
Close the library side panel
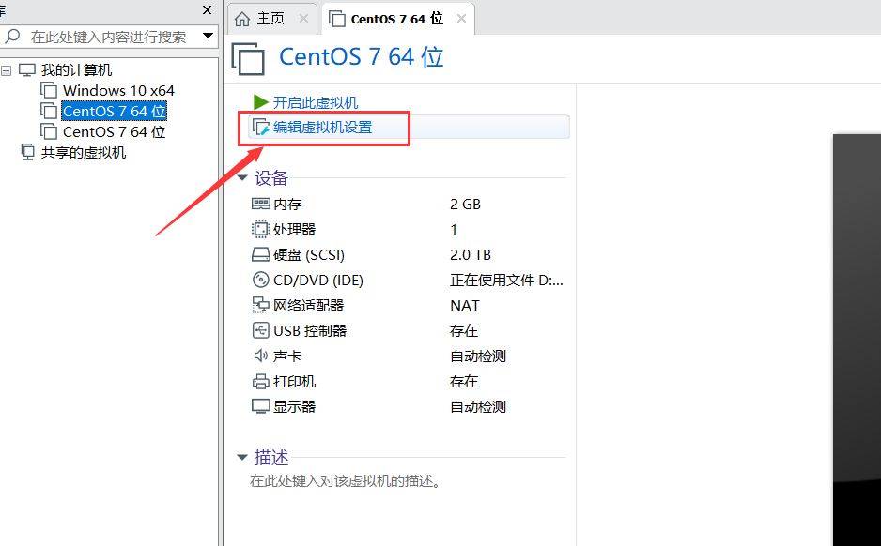click(x=207, y=9)
